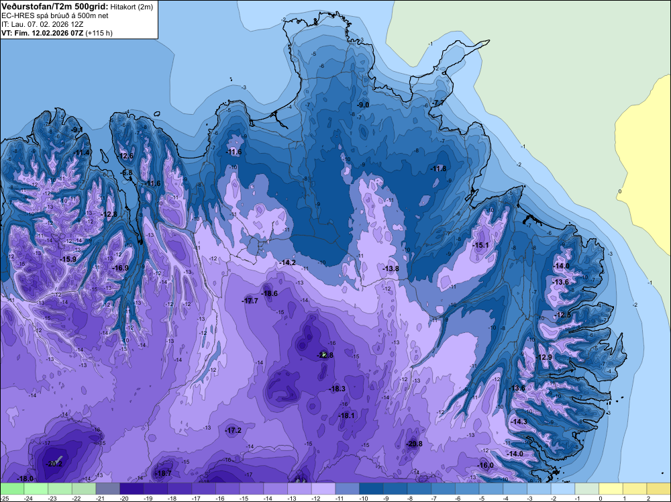The height and width of the screenshot is (502, 671).
Task: Click the -12.5 temperature label
Action: click(x=563, y=315)
